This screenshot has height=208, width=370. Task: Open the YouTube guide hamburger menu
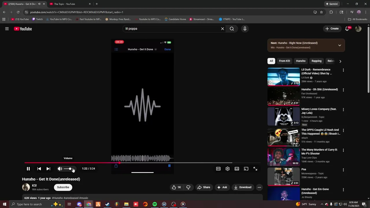click(7, 29)
